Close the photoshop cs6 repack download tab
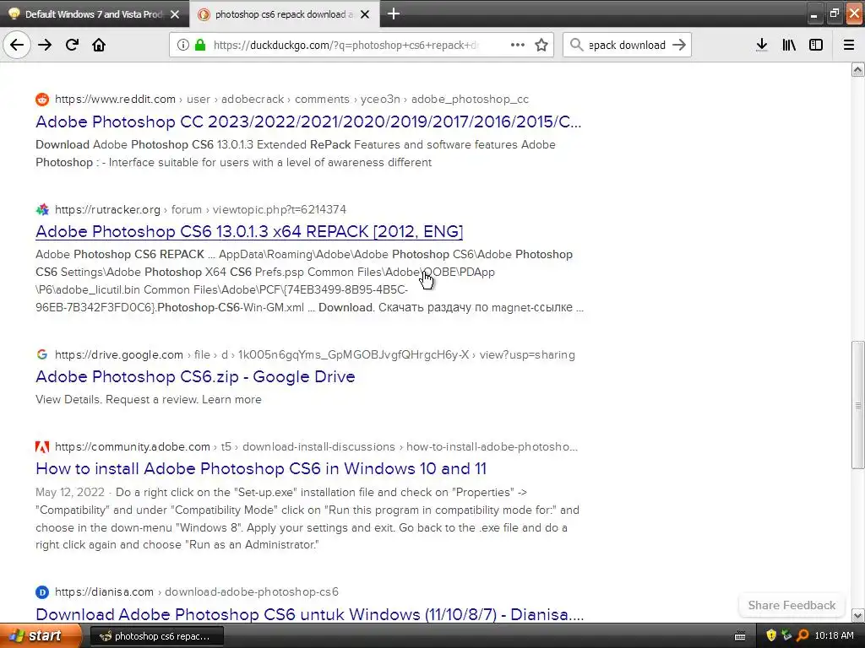The image size is (865, 648). point(365,14)
